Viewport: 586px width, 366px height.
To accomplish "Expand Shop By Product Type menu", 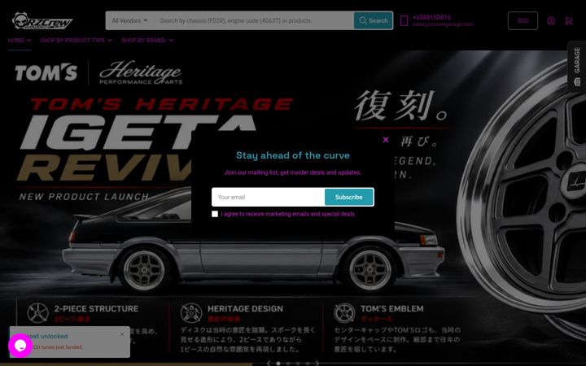I will [77, 41].
